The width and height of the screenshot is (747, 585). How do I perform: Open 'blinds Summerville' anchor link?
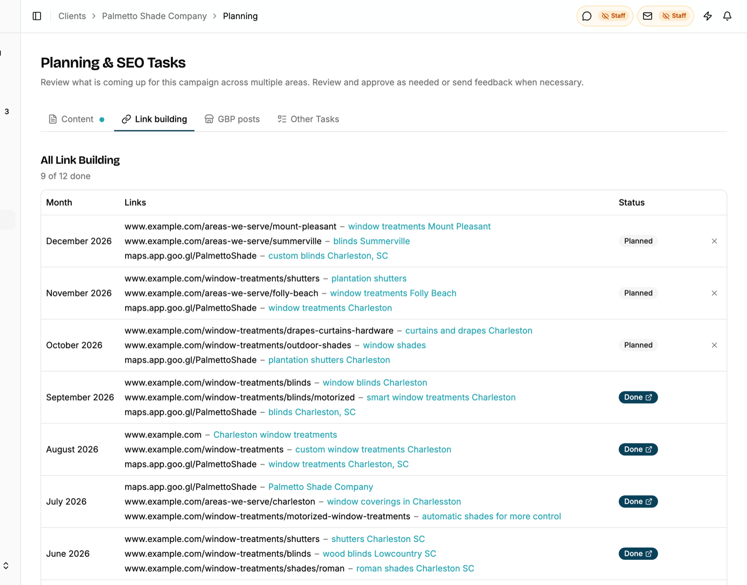point(372,241)
